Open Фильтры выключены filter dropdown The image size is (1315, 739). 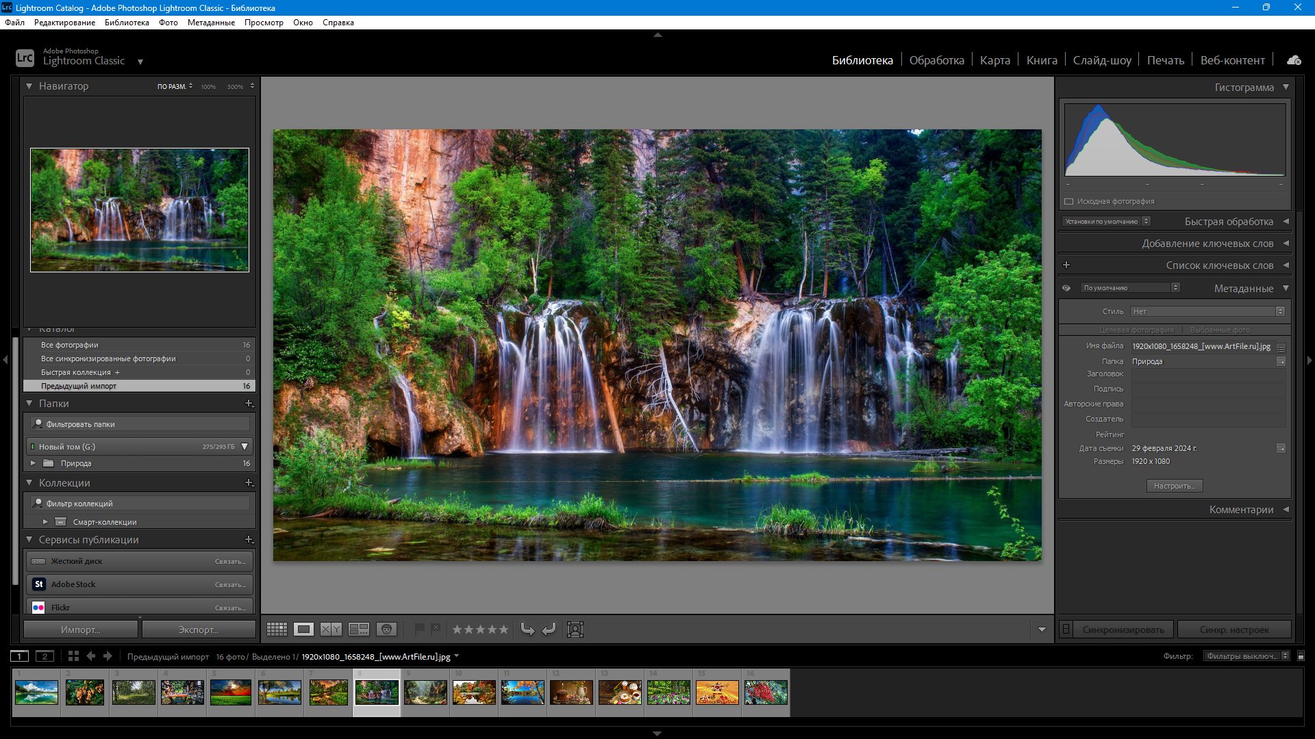(x=1247, y=656)
